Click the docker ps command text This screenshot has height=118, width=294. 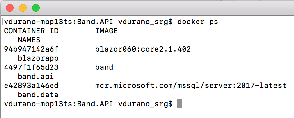click(x=198, y=22)
